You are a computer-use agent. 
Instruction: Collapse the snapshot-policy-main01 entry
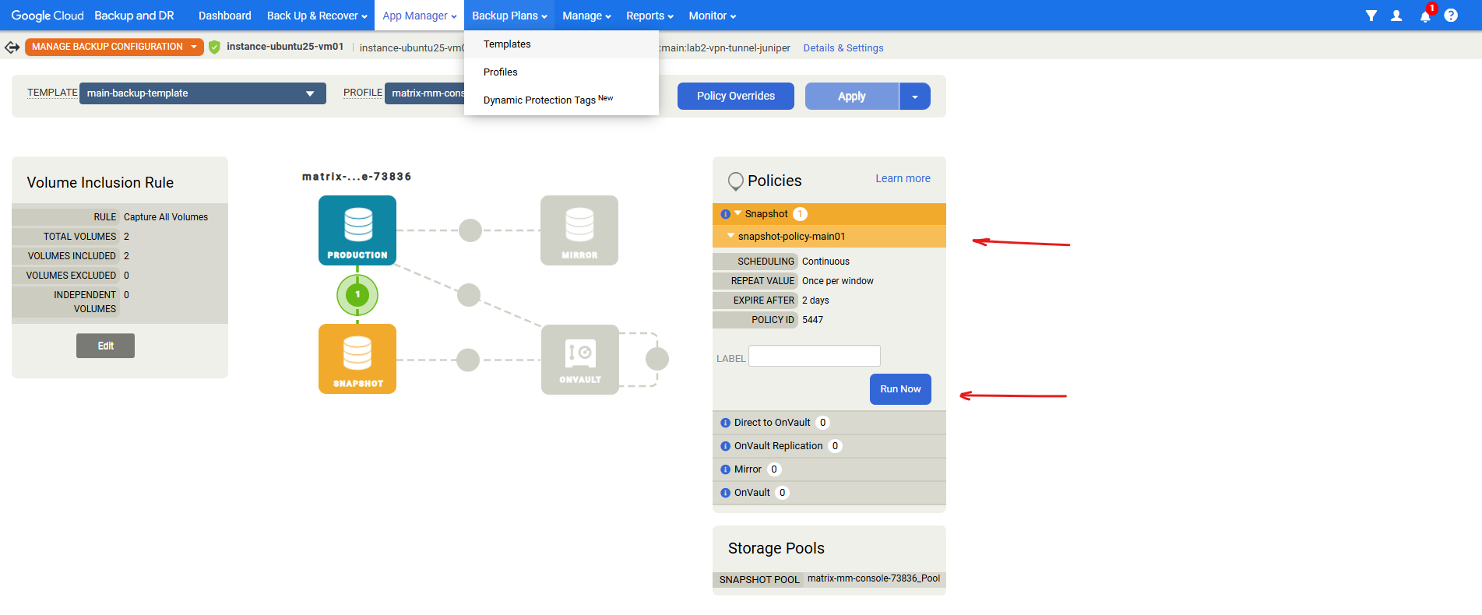[730, 236]
